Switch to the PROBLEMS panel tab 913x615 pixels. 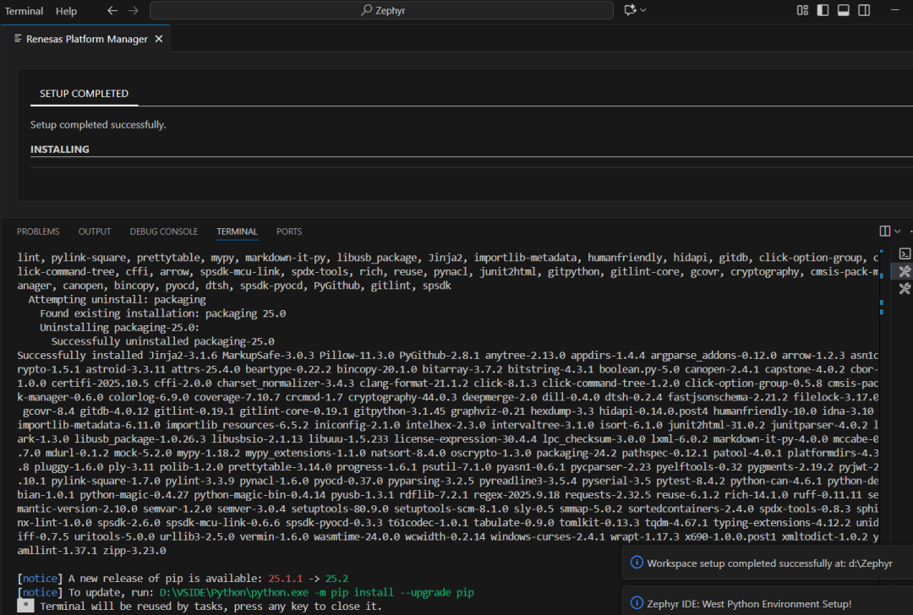point(38,231)
